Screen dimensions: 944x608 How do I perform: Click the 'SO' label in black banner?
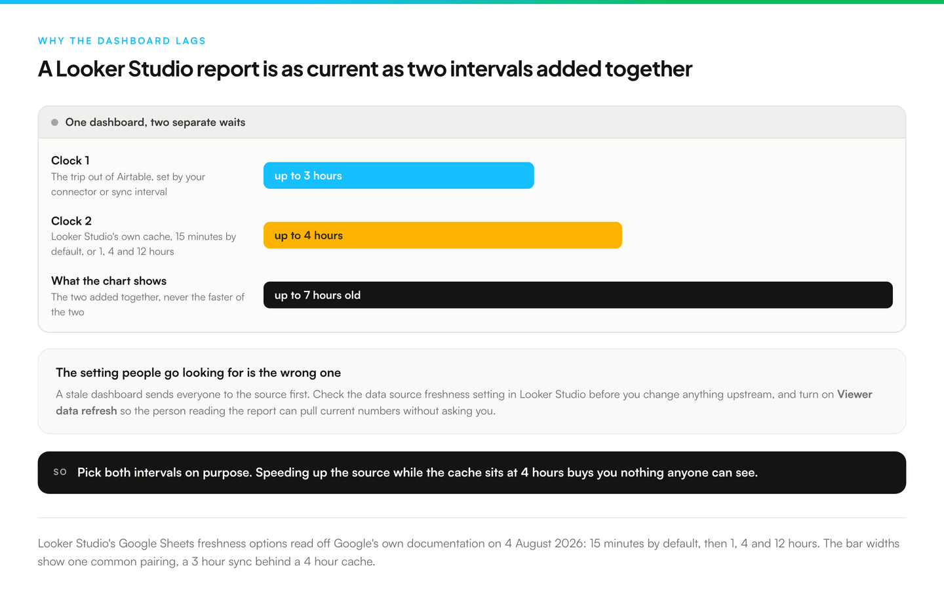point(60,472)
